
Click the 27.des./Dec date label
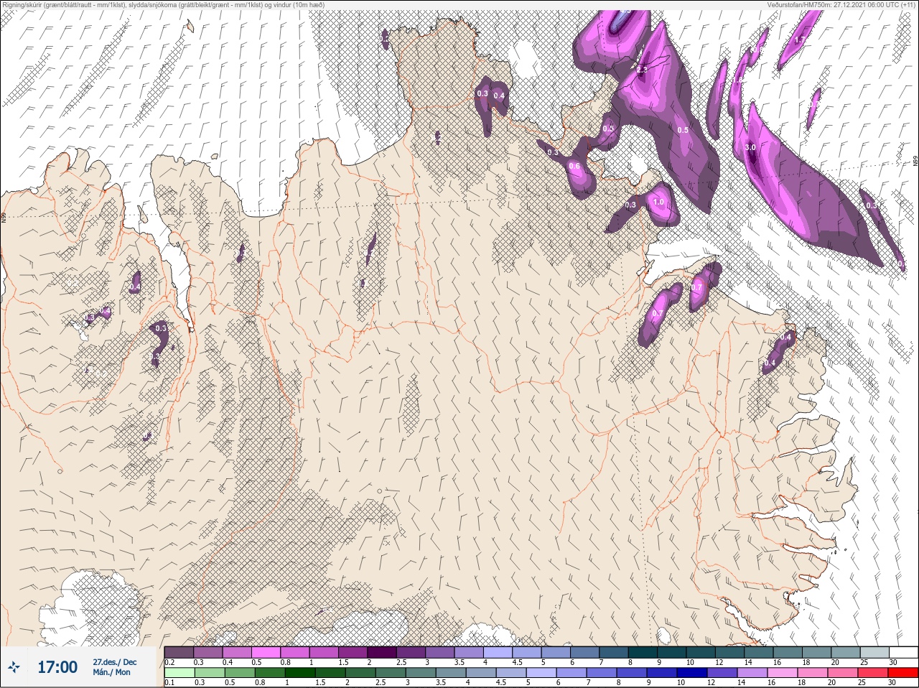114,662
